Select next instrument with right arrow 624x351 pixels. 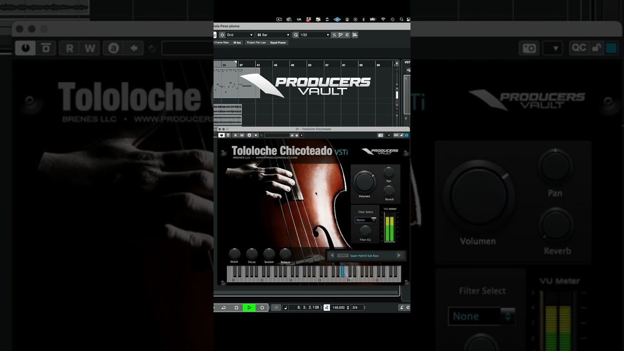399,255
